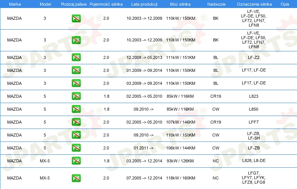Select the CR19 body cell in the L823 row
297x189 pixels.
click(x=216, y=96)
